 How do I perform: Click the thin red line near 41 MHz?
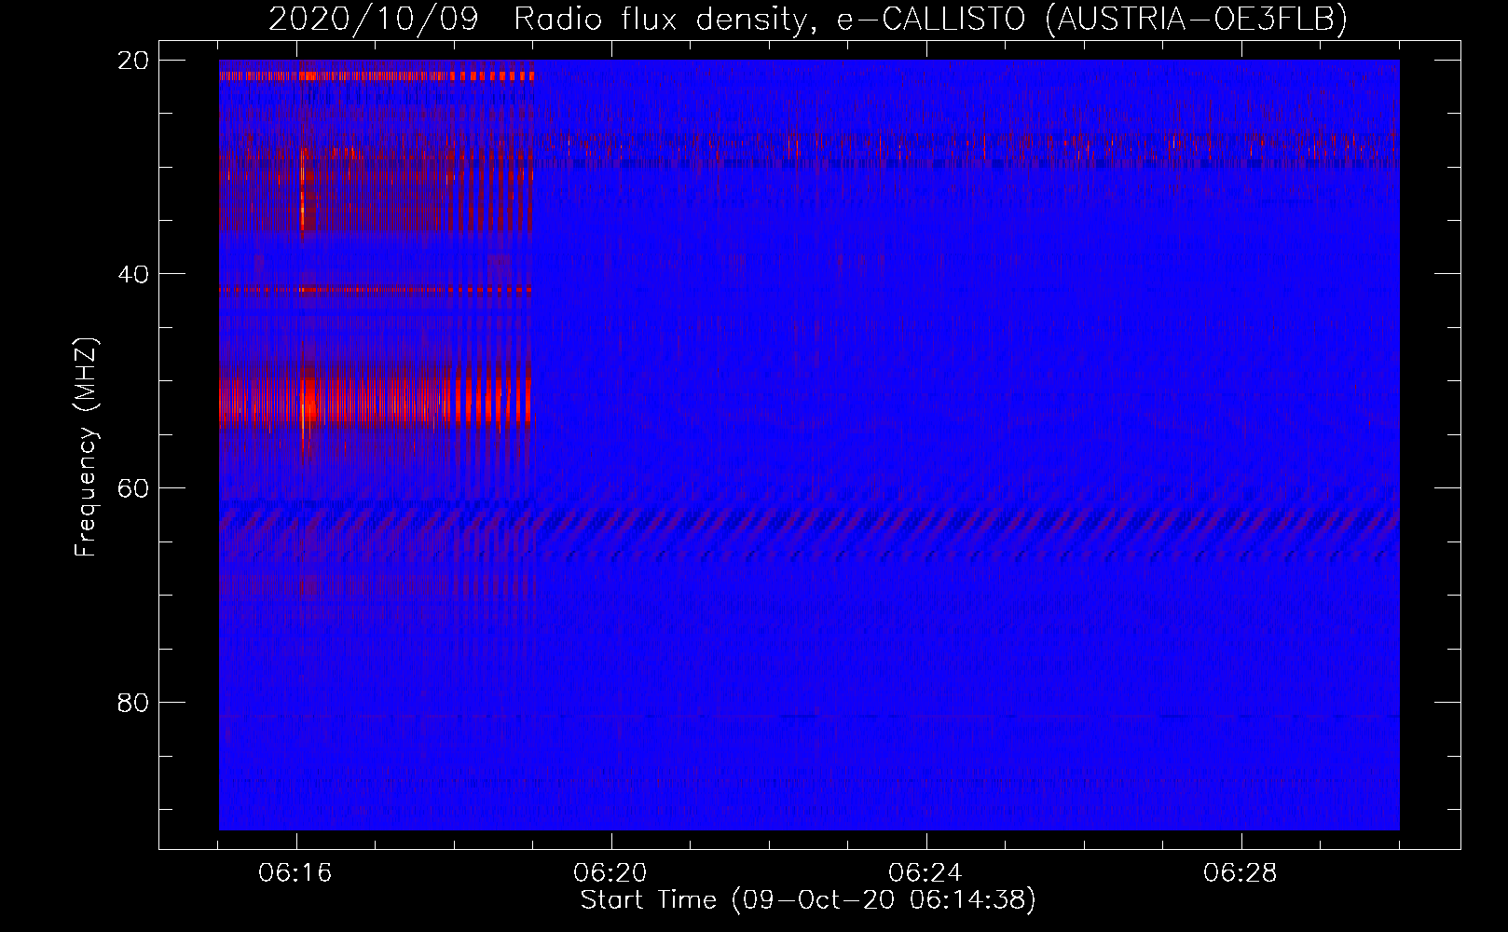pyautogui.click(x=376, y=291)
